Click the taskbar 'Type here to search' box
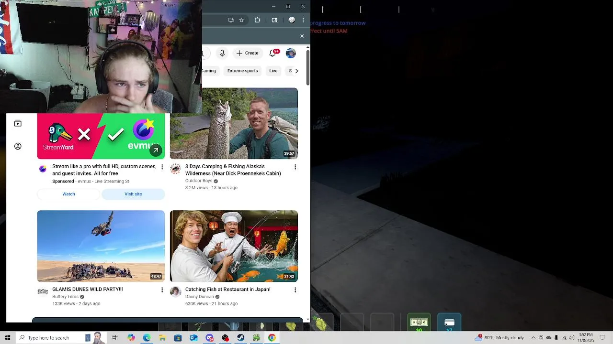Screen dimensions: 613x344 pyautogui.click(x=61, y=338)
